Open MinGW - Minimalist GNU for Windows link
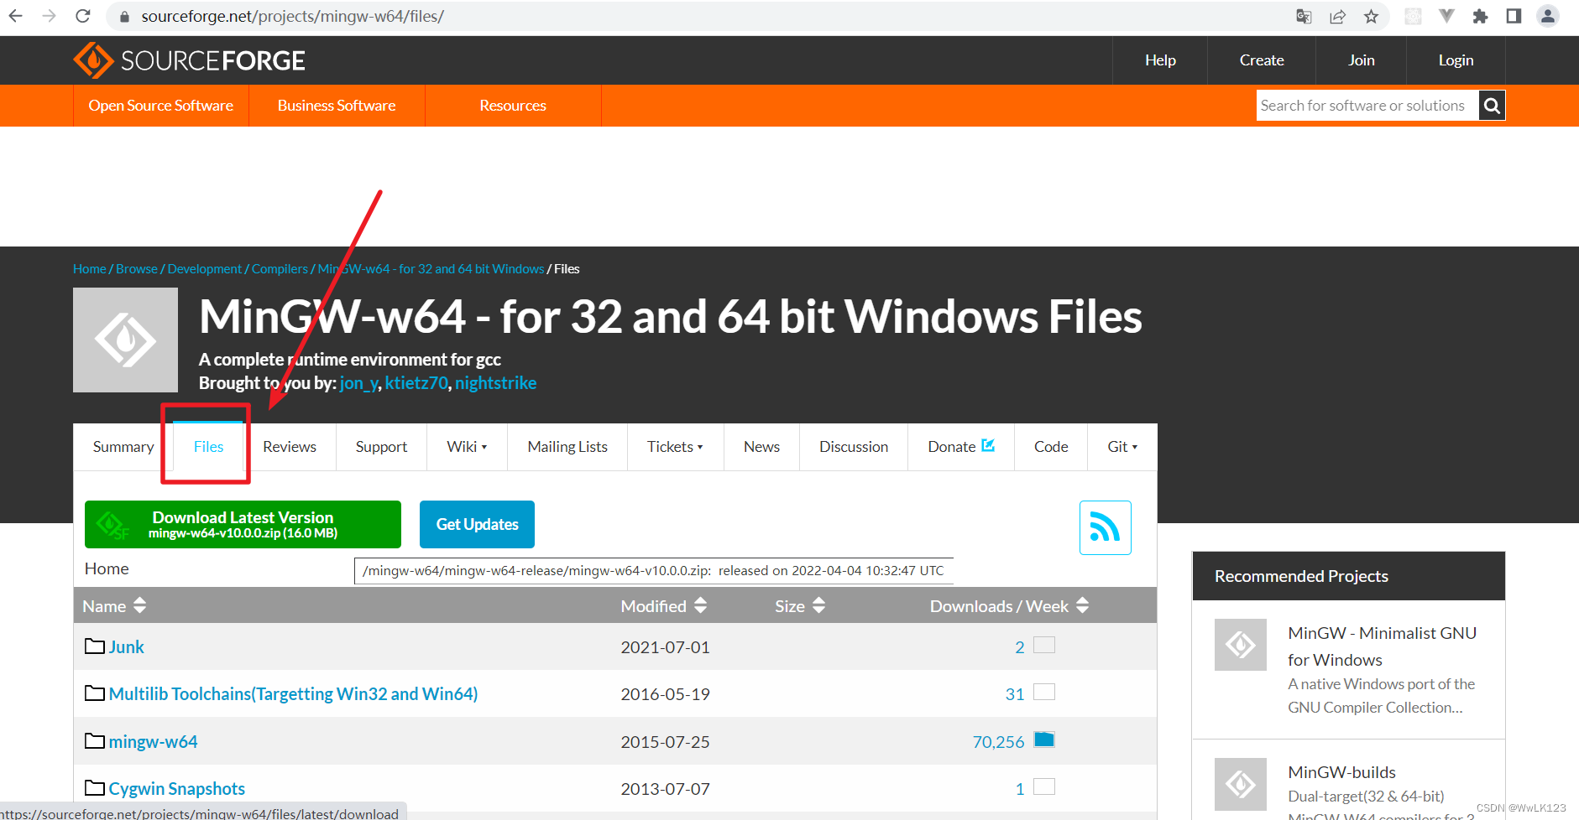The width and height of the screenshot is (1579, 820). tap(1382, 646)
